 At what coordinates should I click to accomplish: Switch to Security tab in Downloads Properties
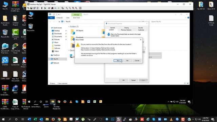140,28
